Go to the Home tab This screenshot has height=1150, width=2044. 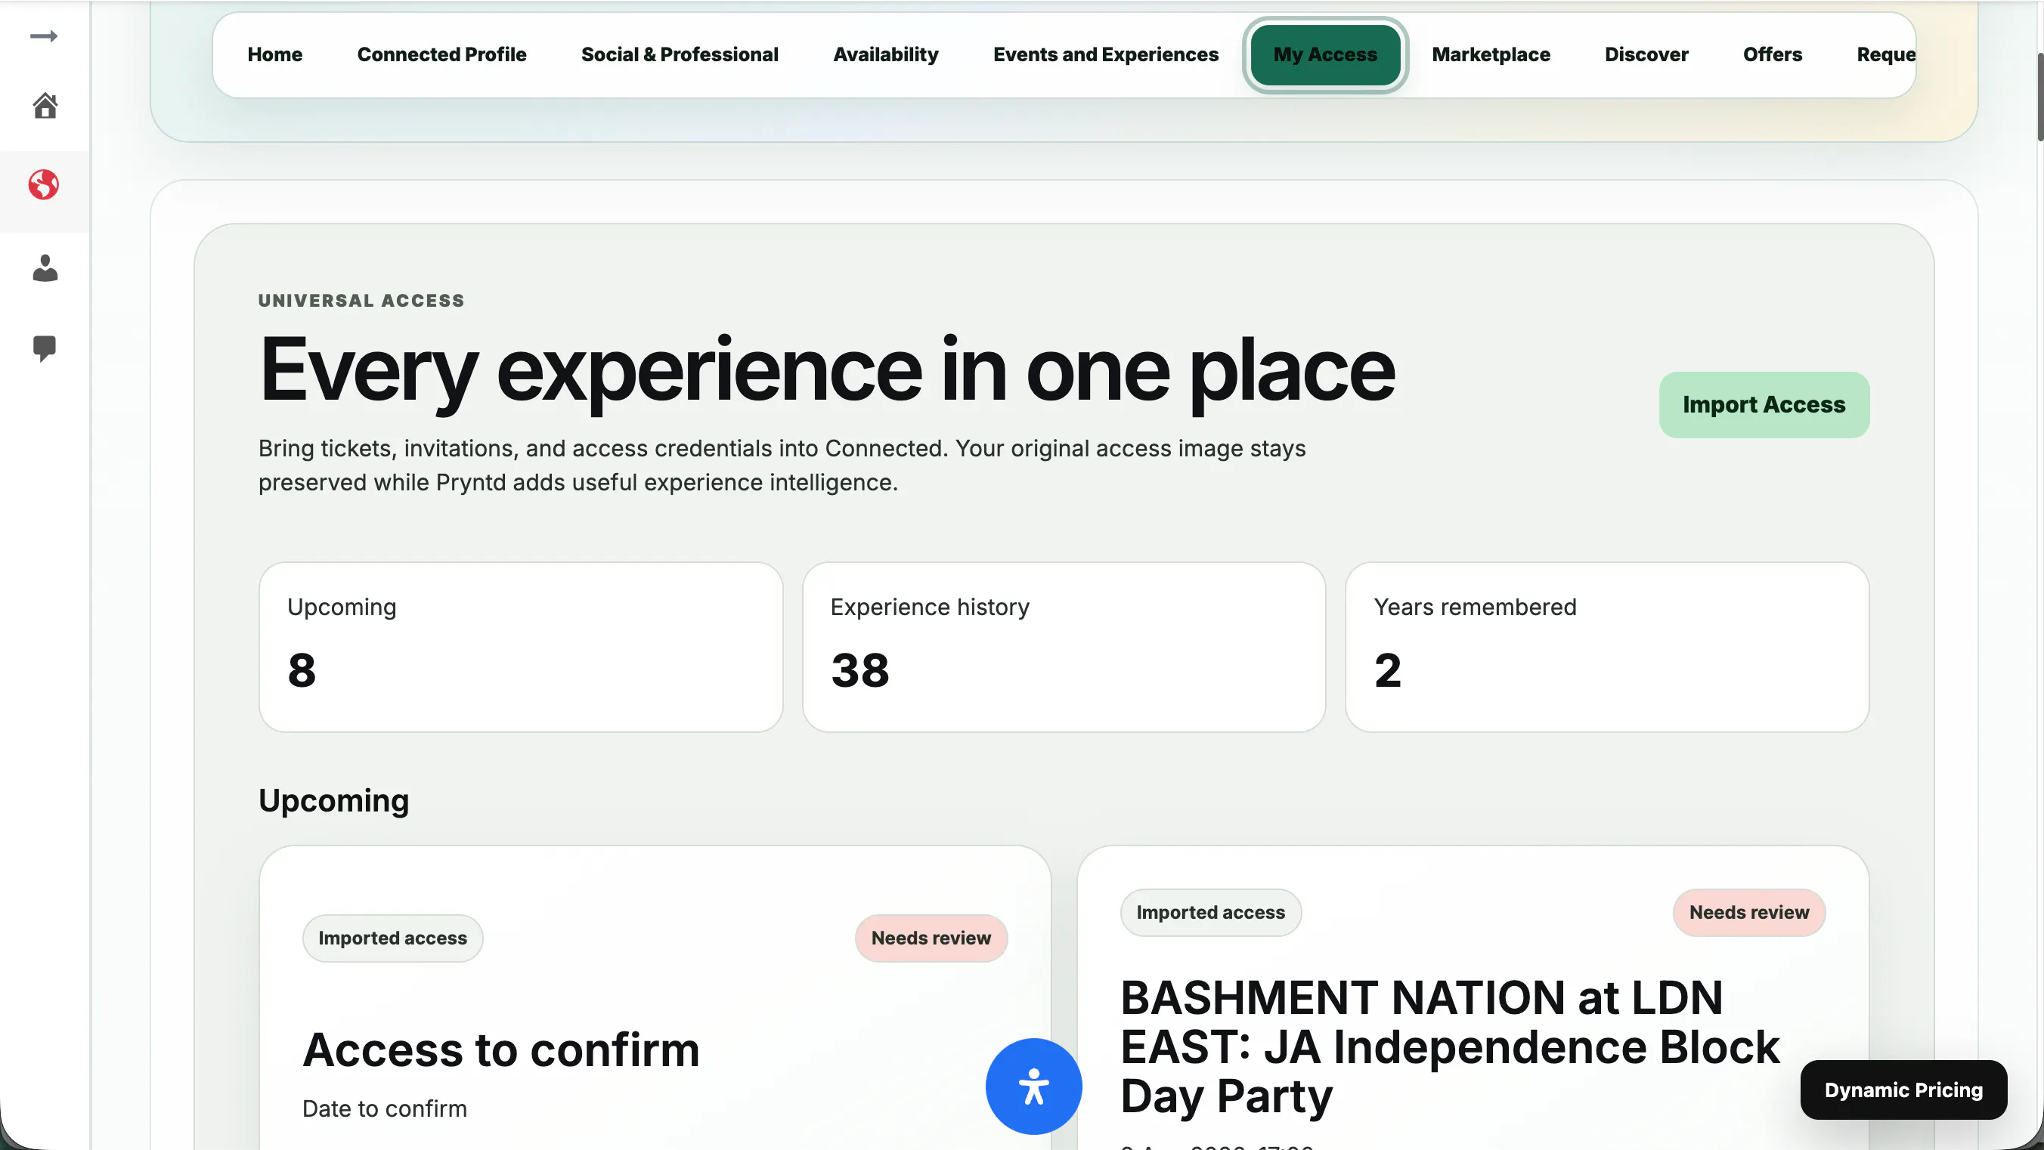(x=274, y=54)
